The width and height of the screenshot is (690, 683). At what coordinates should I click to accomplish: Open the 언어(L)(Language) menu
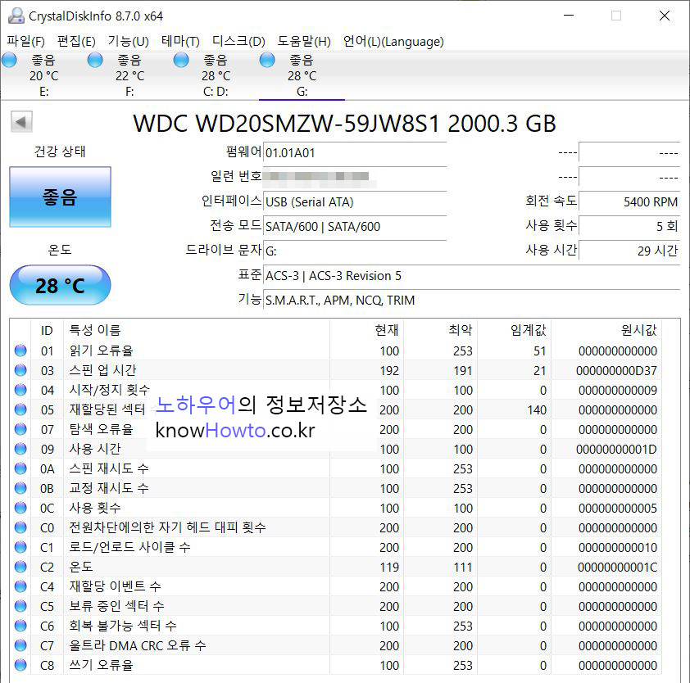393,41
